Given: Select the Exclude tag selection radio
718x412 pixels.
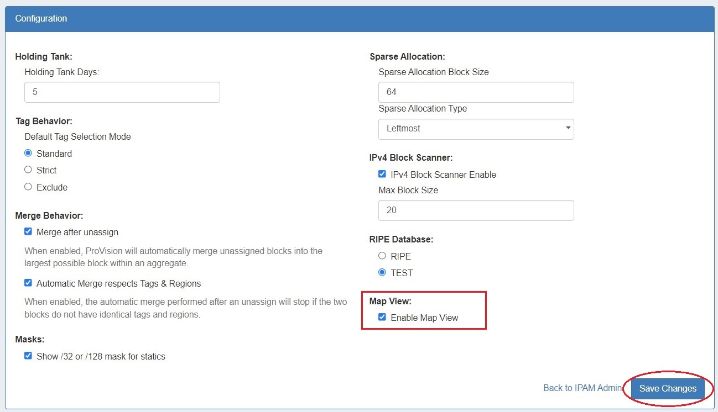Looking at the screenshot, I should [x=28, y=187].
